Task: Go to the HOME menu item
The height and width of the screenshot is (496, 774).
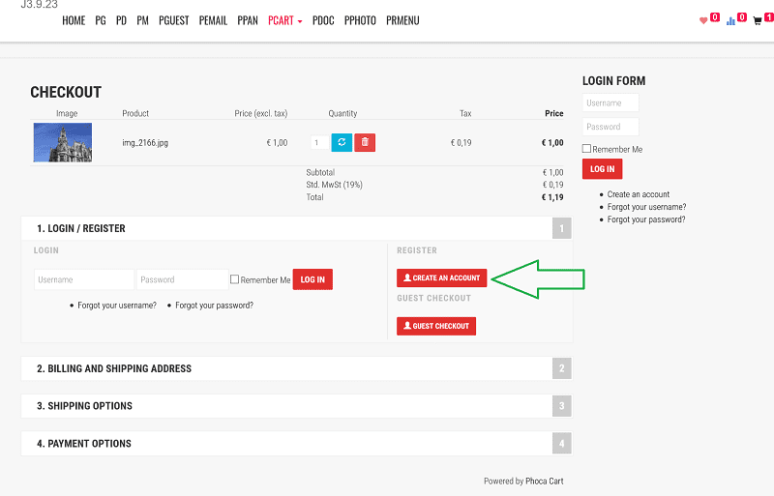Action: point(74,20)
